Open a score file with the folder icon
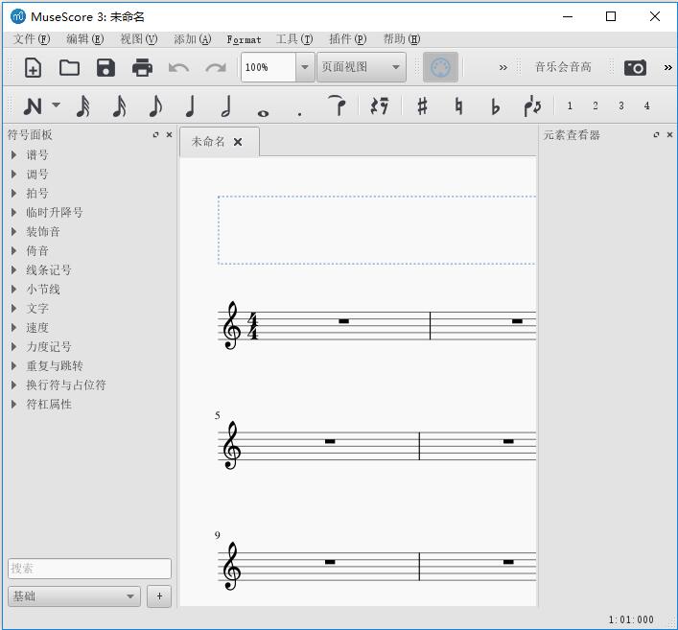The image size is (678, 630). (69, 67)
